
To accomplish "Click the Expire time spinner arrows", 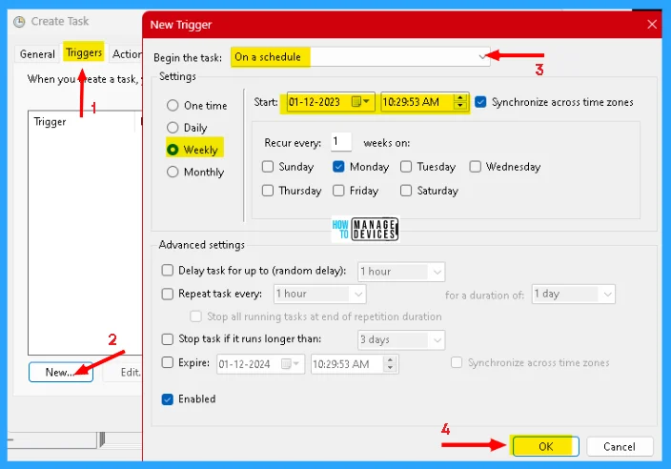I will (390, 364).
